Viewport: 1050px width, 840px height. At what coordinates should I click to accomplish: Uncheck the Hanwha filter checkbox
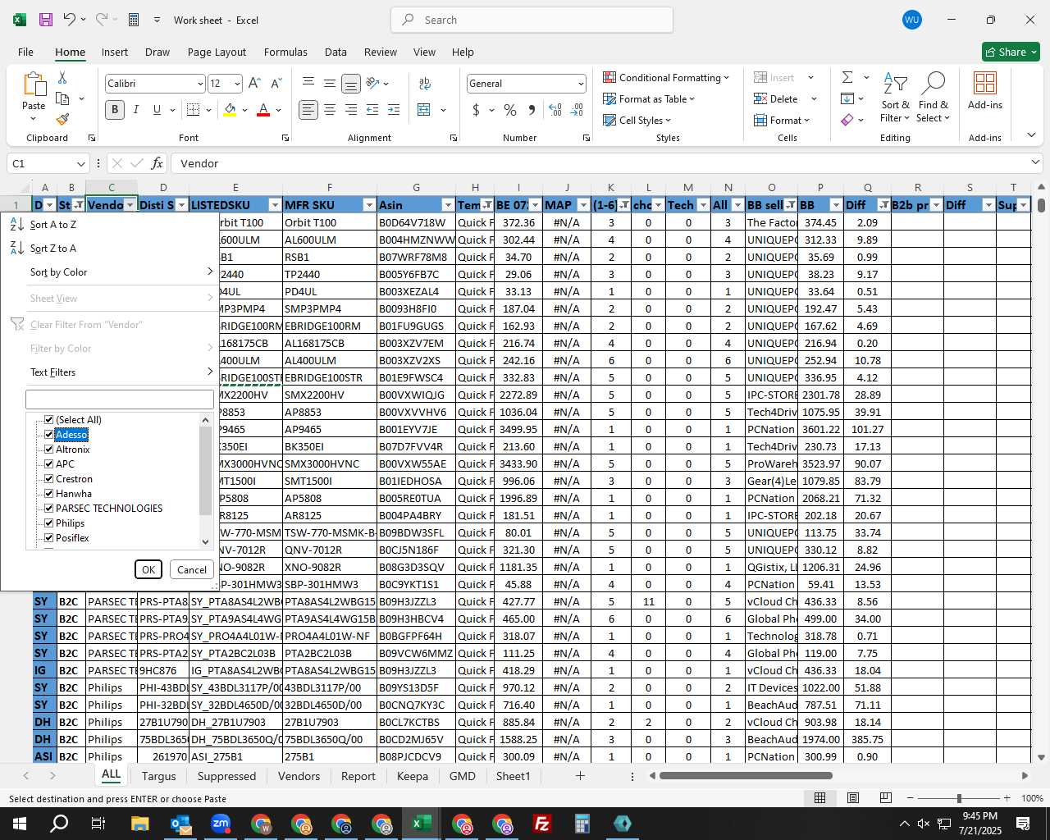(x=49, y=494)
